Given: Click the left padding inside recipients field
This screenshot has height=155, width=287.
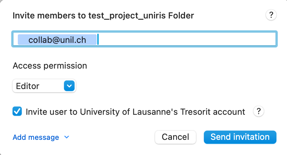Looking at the screenshot, I should pyautogui.click(x=15, y=40).
